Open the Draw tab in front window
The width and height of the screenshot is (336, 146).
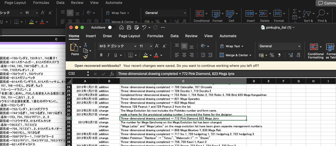pos(107,36)
